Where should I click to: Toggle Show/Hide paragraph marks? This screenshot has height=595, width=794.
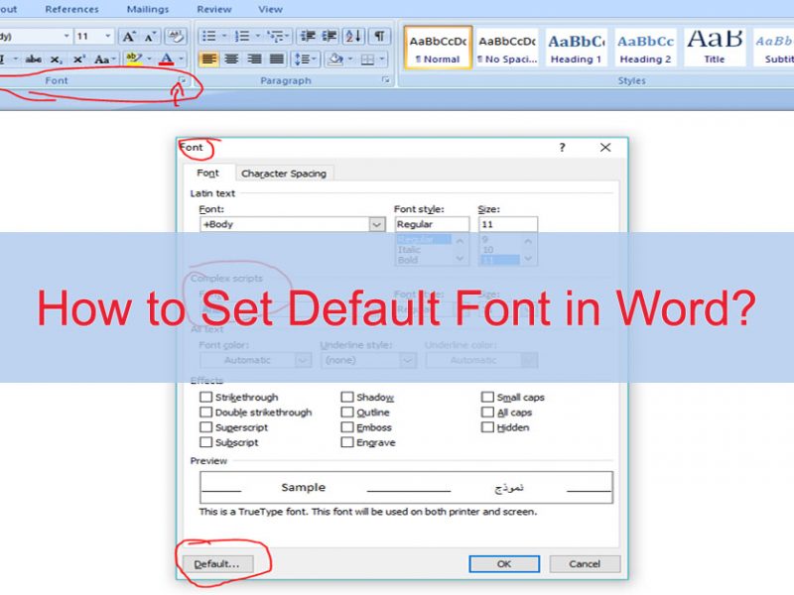378,35
